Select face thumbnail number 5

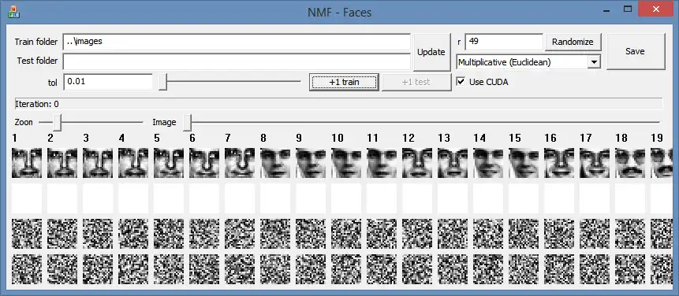[x=169, y=163]
